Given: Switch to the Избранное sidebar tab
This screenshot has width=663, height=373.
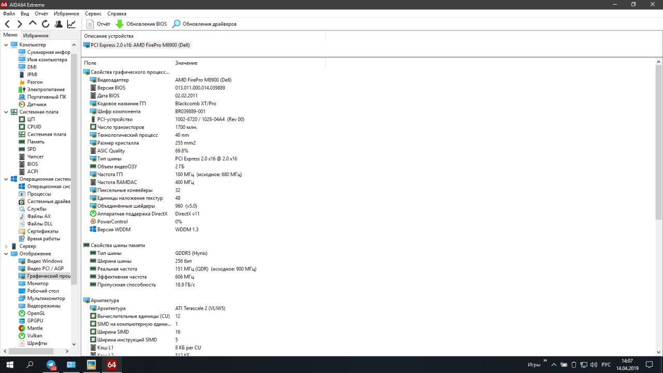Looking at the screenshot, I should coord(36,35).
